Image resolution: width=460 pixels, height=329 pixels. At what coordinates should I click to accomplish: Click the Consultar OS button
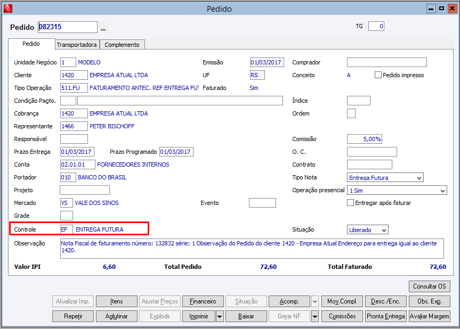[x=430, y=286]
